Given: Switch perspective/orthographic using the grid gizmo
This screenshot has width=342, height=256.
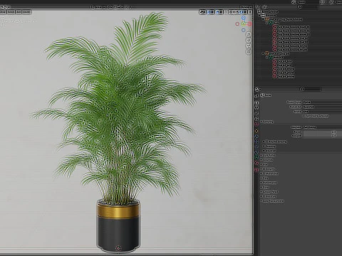Looking at the screenshot, I should click(249, 52).
